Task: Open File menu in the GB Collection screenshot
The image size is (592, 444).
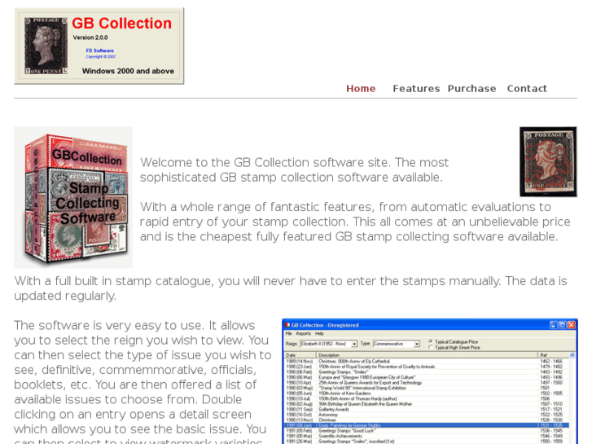Action: tap(289, 334)
